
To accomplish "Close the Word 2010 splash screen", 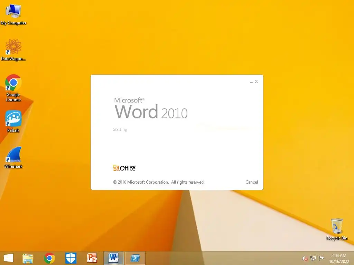I will (x=256, y=81).
